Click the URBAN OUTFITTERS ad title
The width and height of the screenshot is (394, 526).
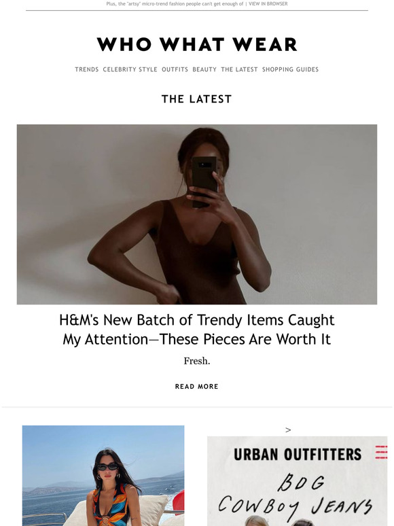298,455
